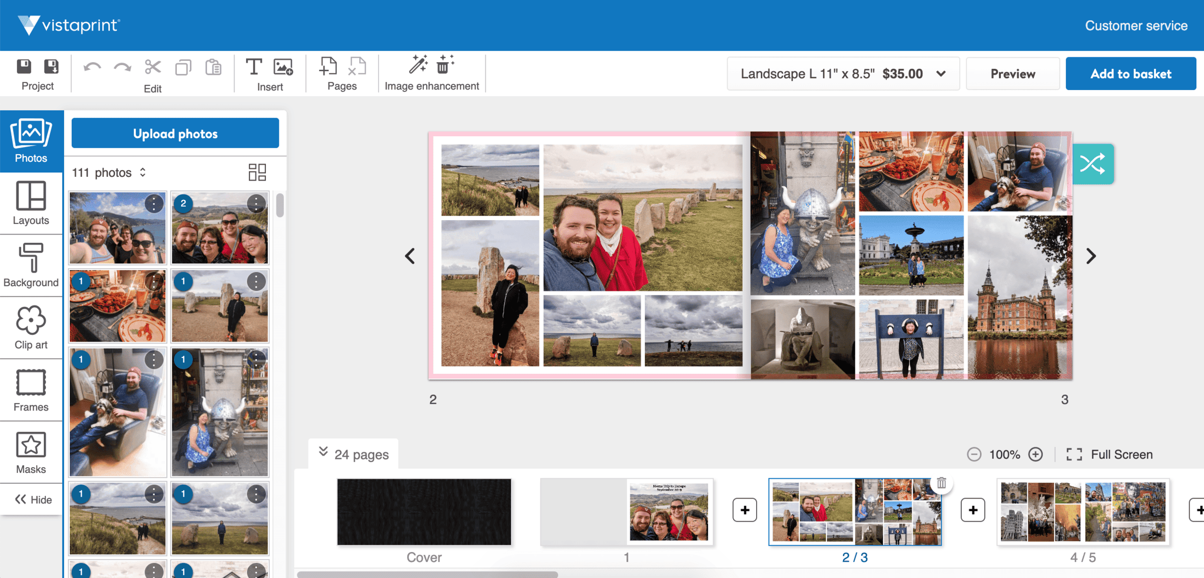Click the page strip horizontal scrollbar
This screenshot has height=578, width=1204.
[427, 575]
